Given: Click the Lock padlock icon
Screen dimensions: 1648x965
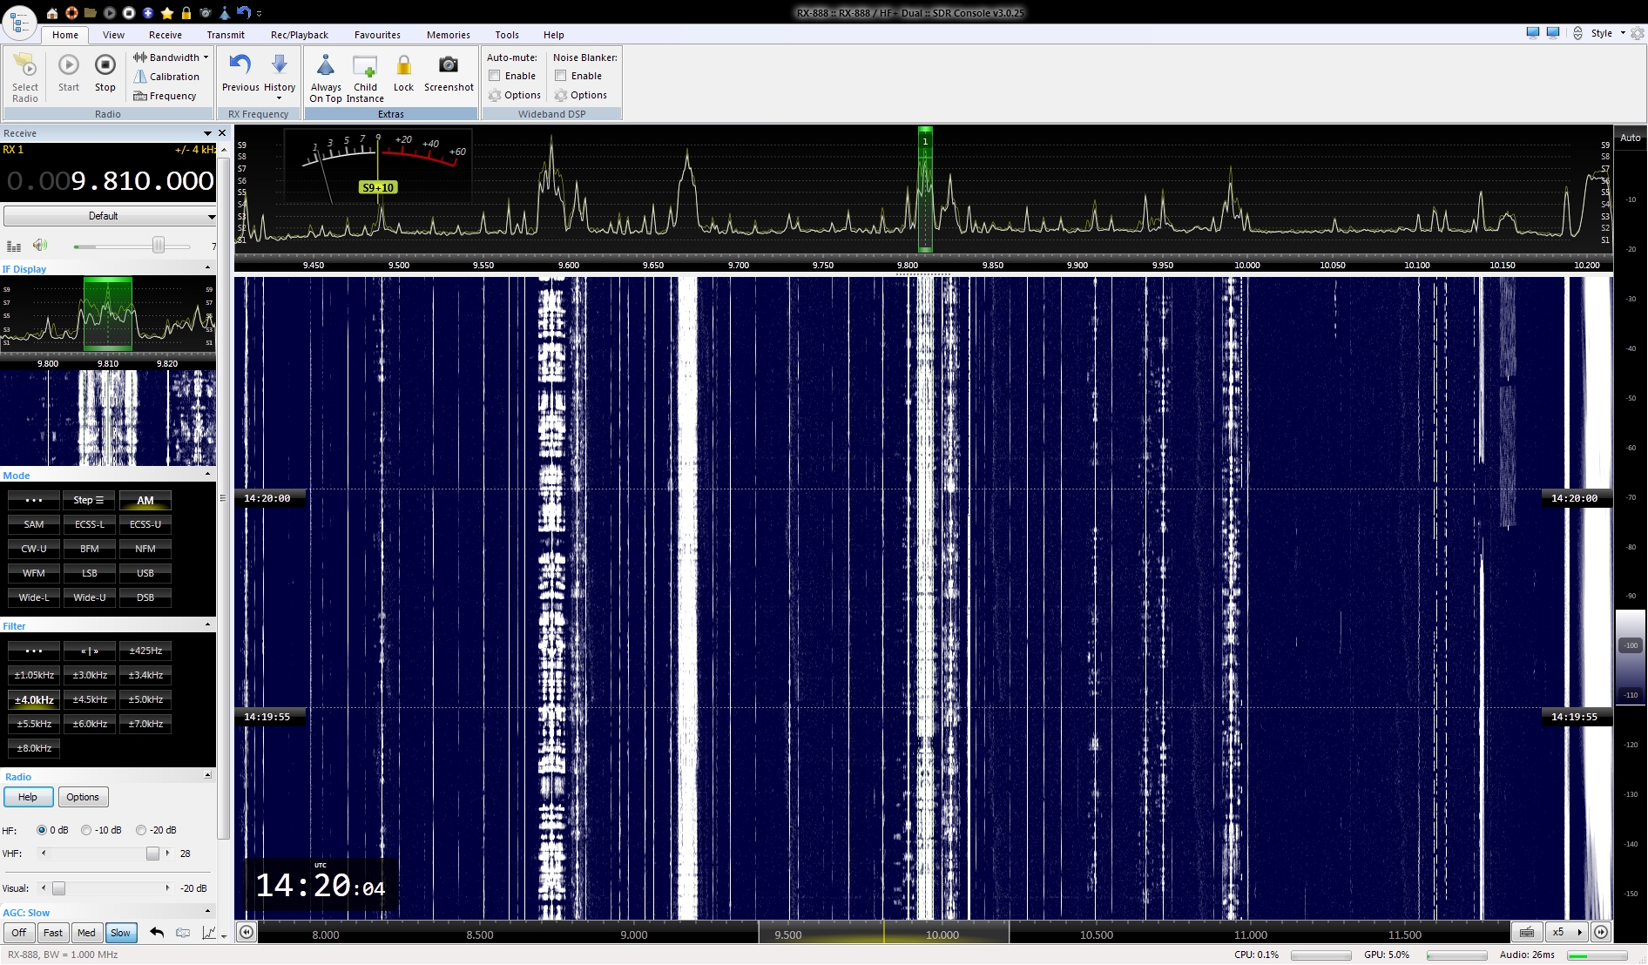Looking at the screenshot, I should pos(403,66).
